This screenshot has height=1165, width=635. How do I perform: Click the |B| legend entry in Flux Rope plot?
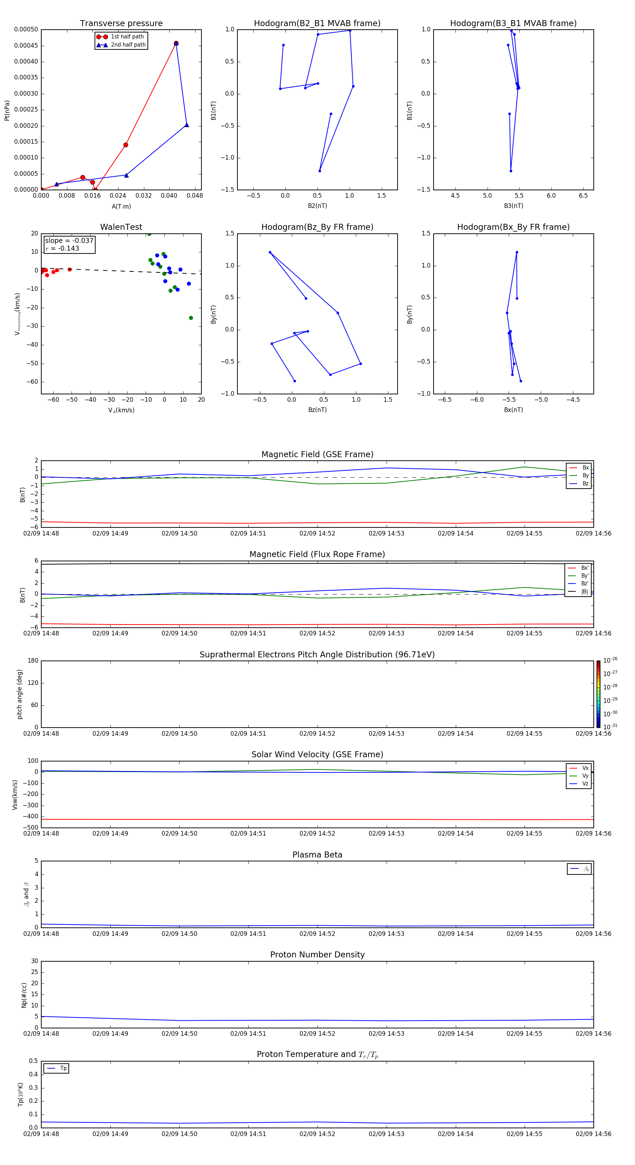point(578,592)
